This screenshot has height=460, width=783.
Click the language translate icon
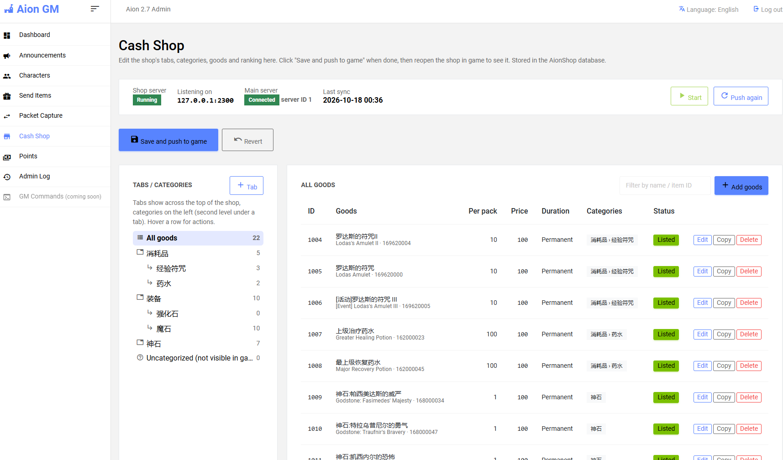click(x=682, y=9)
